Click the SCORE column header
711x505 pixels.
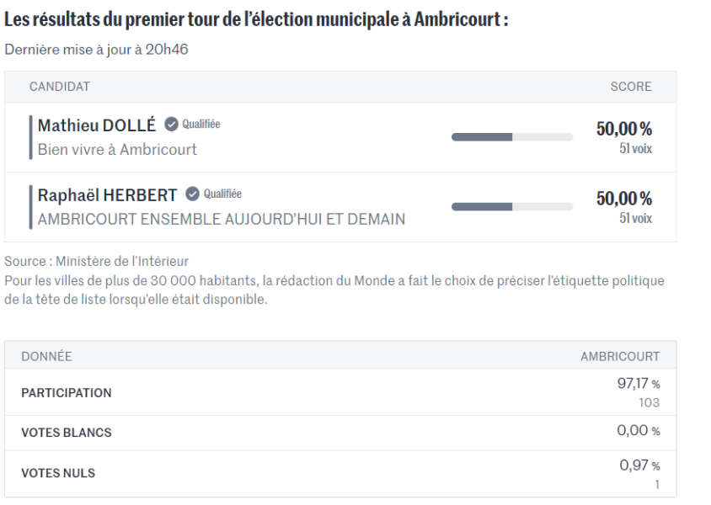click(x=630, y=87)
